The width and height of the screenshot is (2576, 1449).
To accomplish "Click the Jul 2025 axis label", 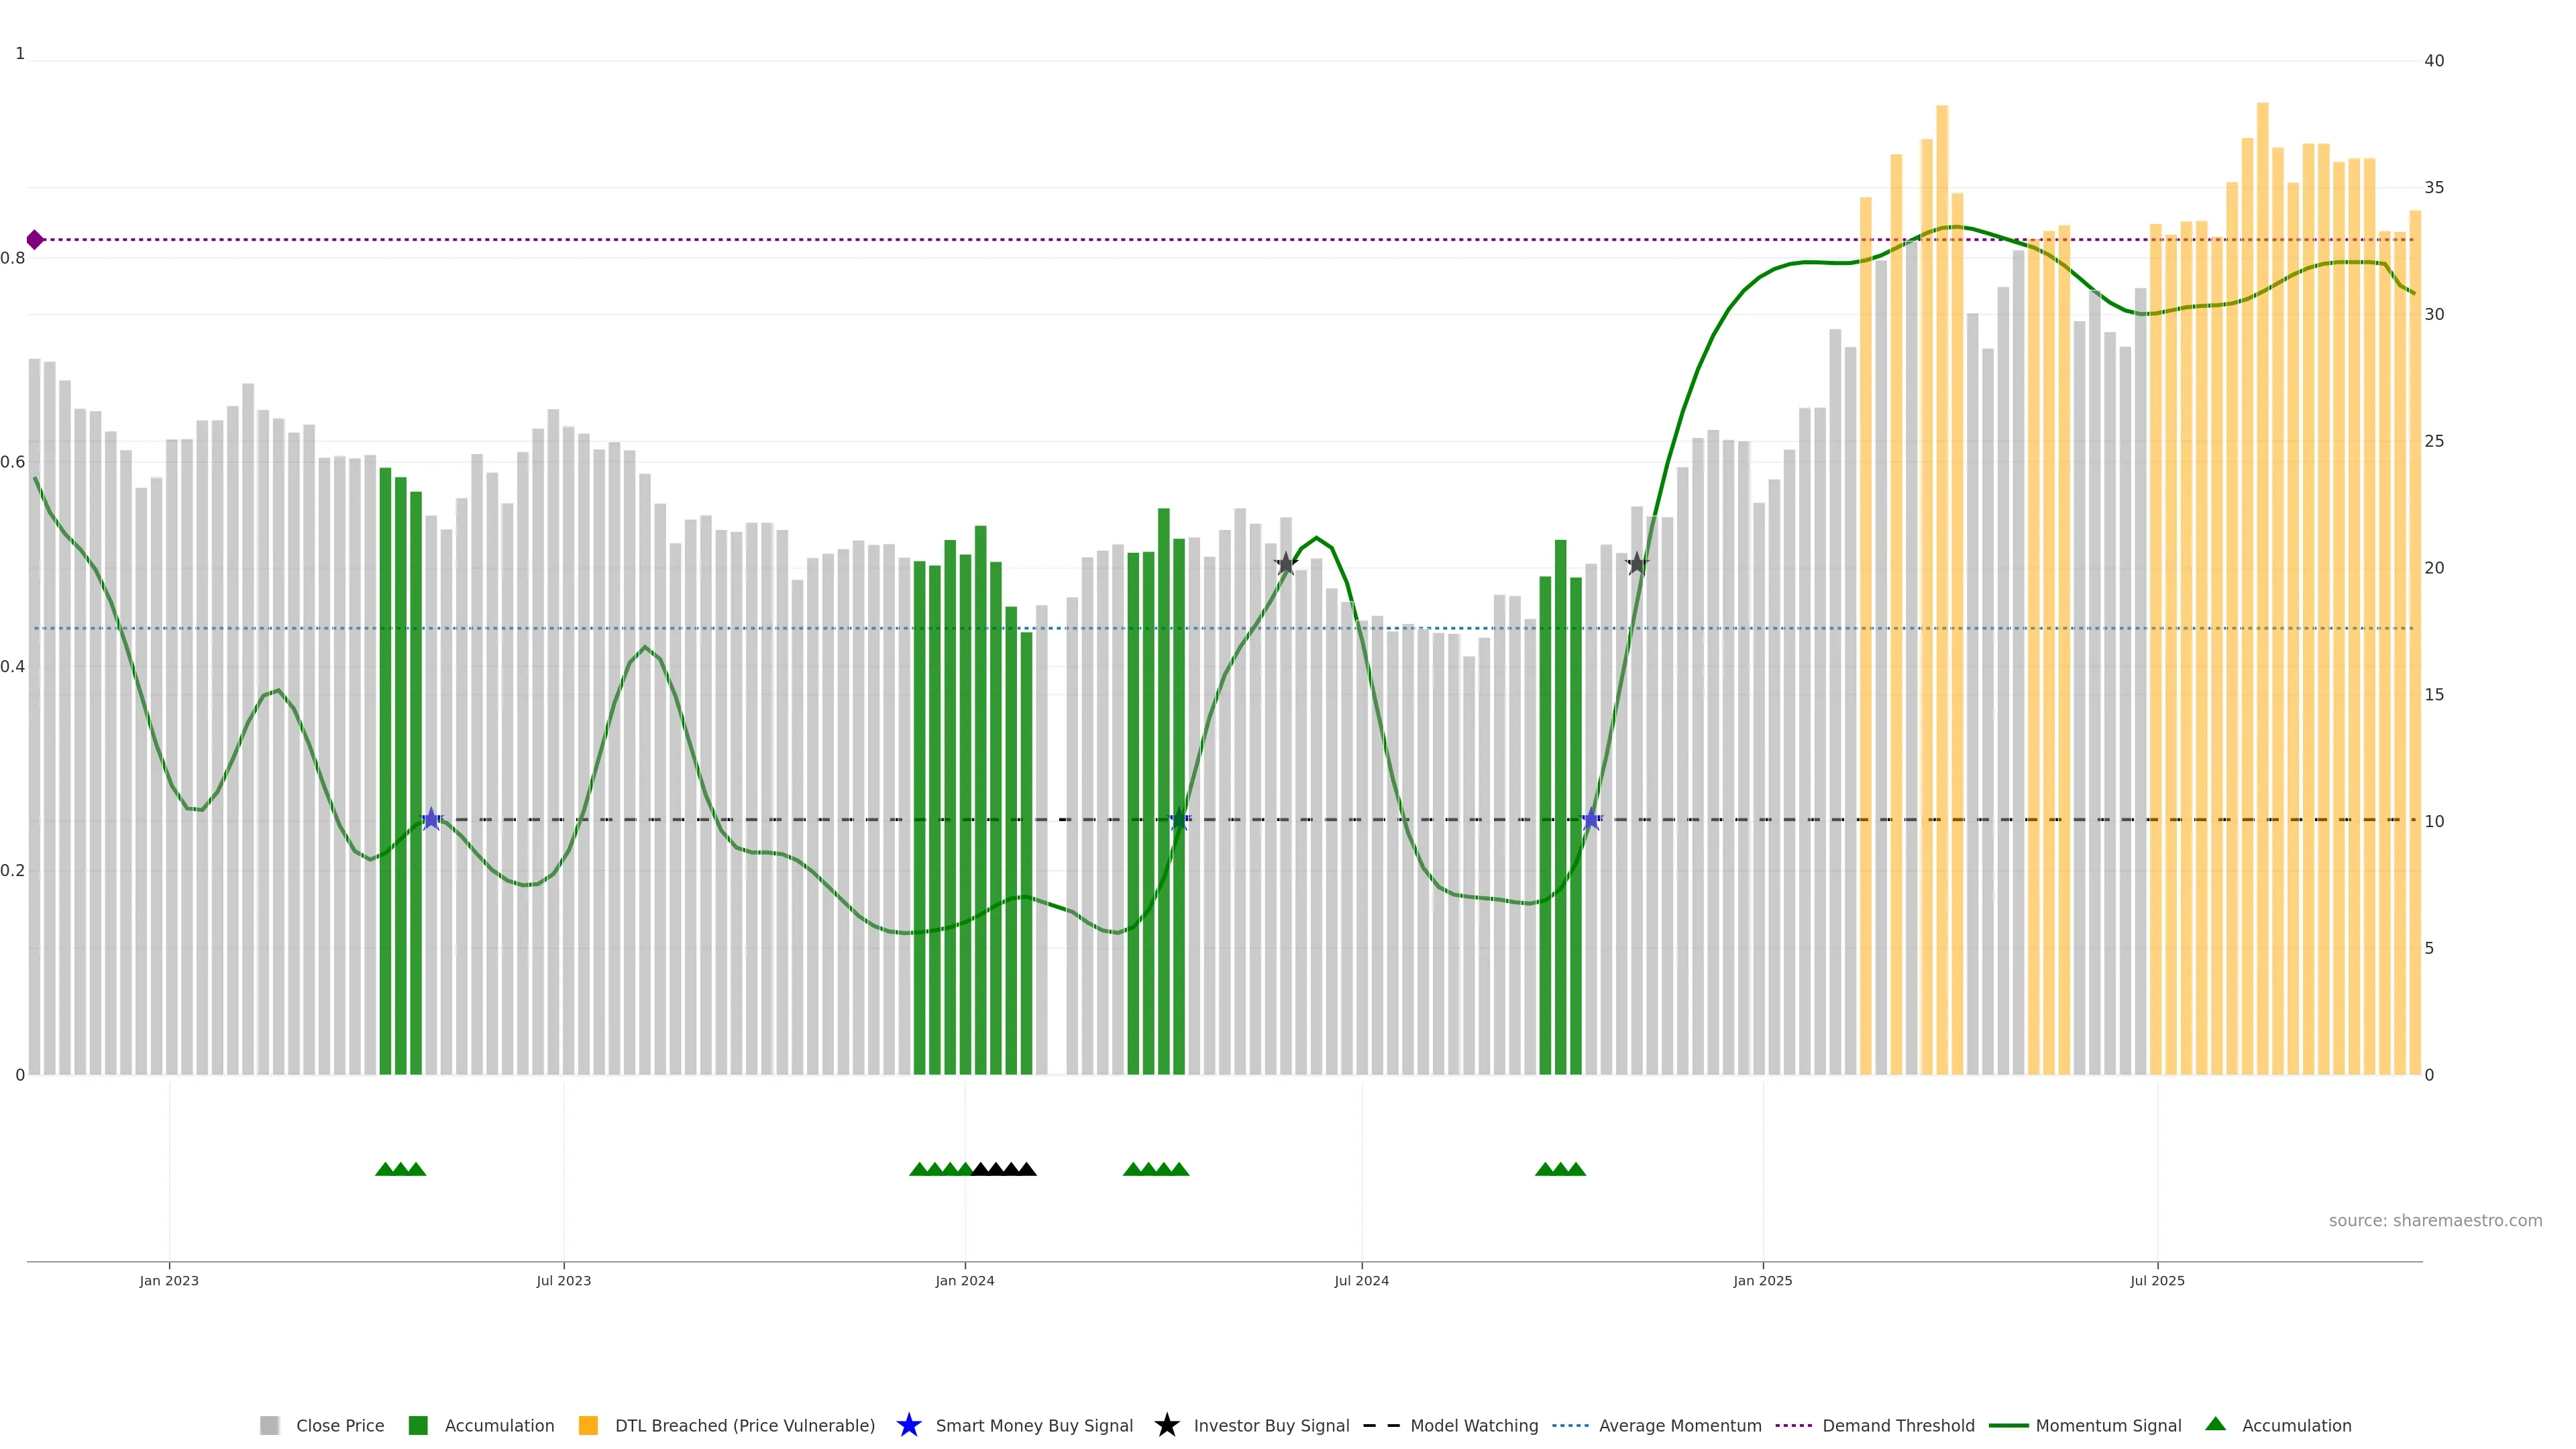I will coord(2157,1281).
